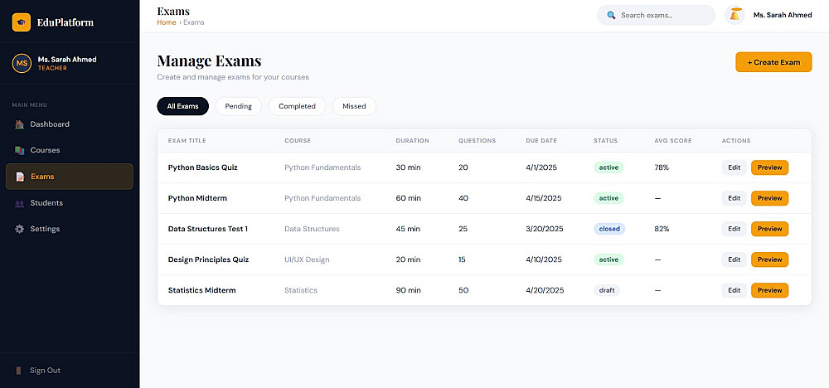Click the 90 min duration cell
829x388 pixels.
click(408, 290)
